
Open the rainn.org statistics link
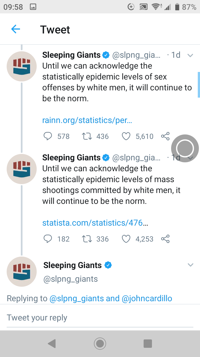[x=87, y=120]
